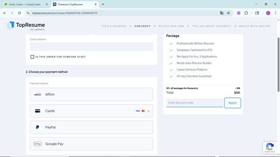Screen dimensions: 280x157
Task: Choose Cards as payment method
Action: pos(91,111)
